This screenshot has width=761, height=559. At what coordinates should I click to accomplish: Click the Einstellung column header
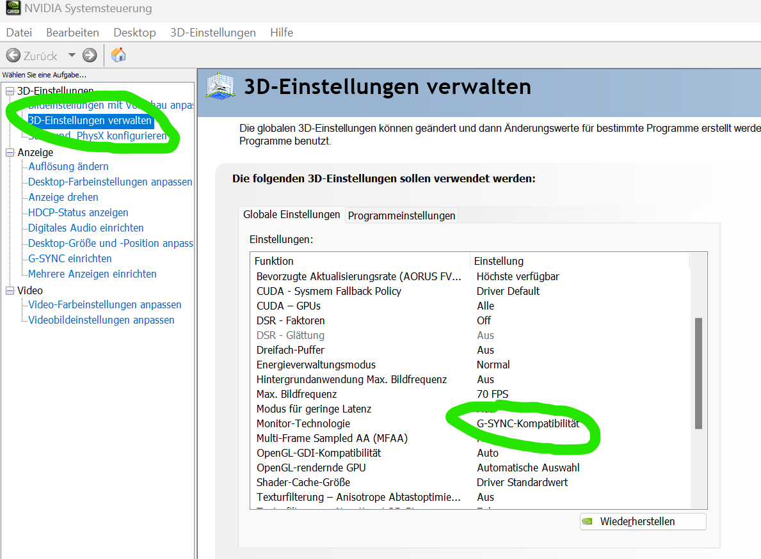(x=579, y=261)
